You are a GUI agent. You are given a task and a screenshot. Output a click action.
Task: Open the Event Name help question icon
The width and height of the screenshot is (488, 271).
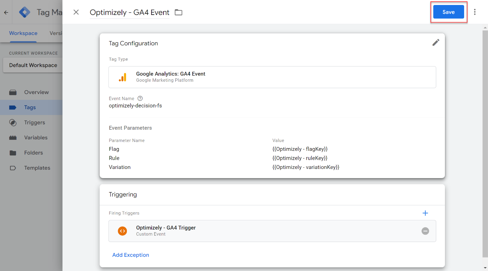(x=140, y=98)
